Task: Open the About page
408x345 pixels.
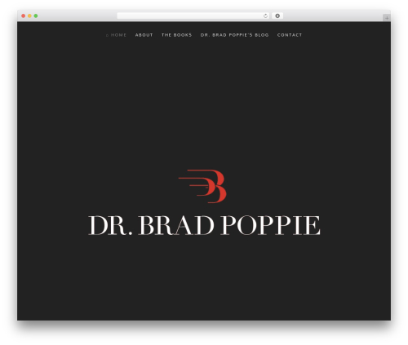Action: pyautogui.click(x=144, y=35)
